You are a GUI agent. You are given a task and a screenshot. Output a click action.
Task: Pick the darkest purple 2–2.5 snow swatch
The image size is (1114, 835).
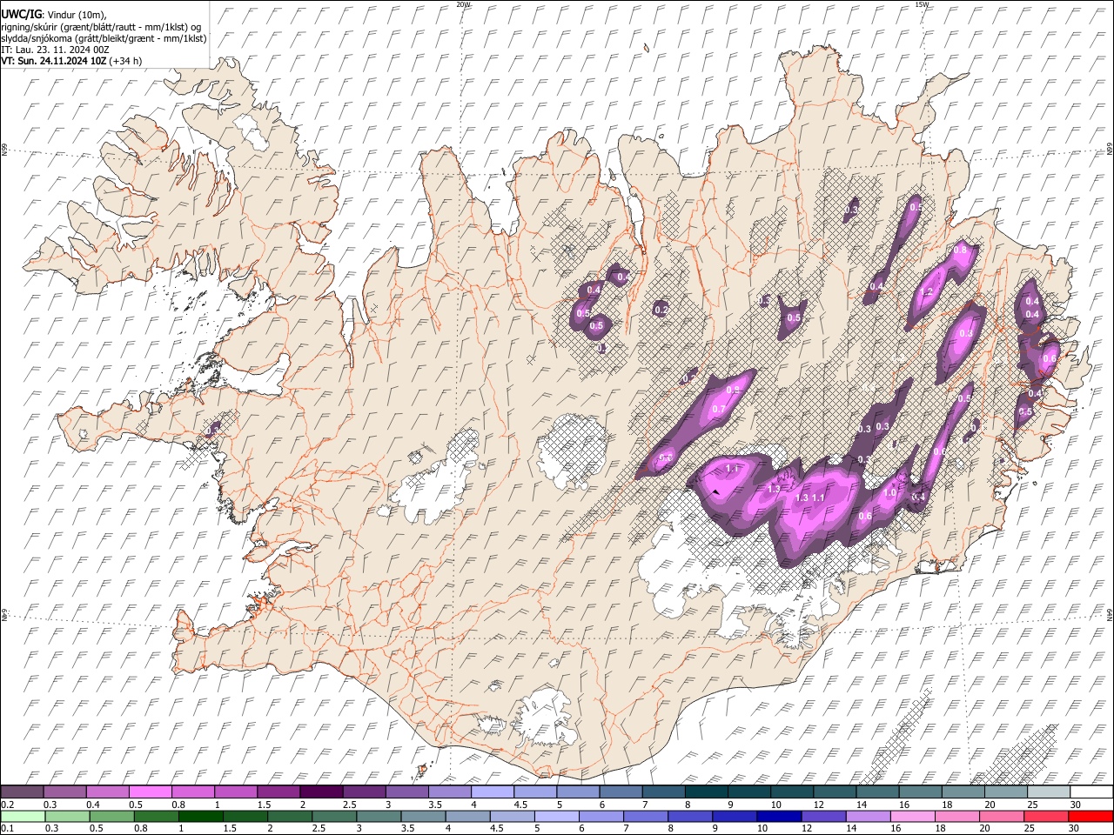pyautogui.click(x=321, y=792)
